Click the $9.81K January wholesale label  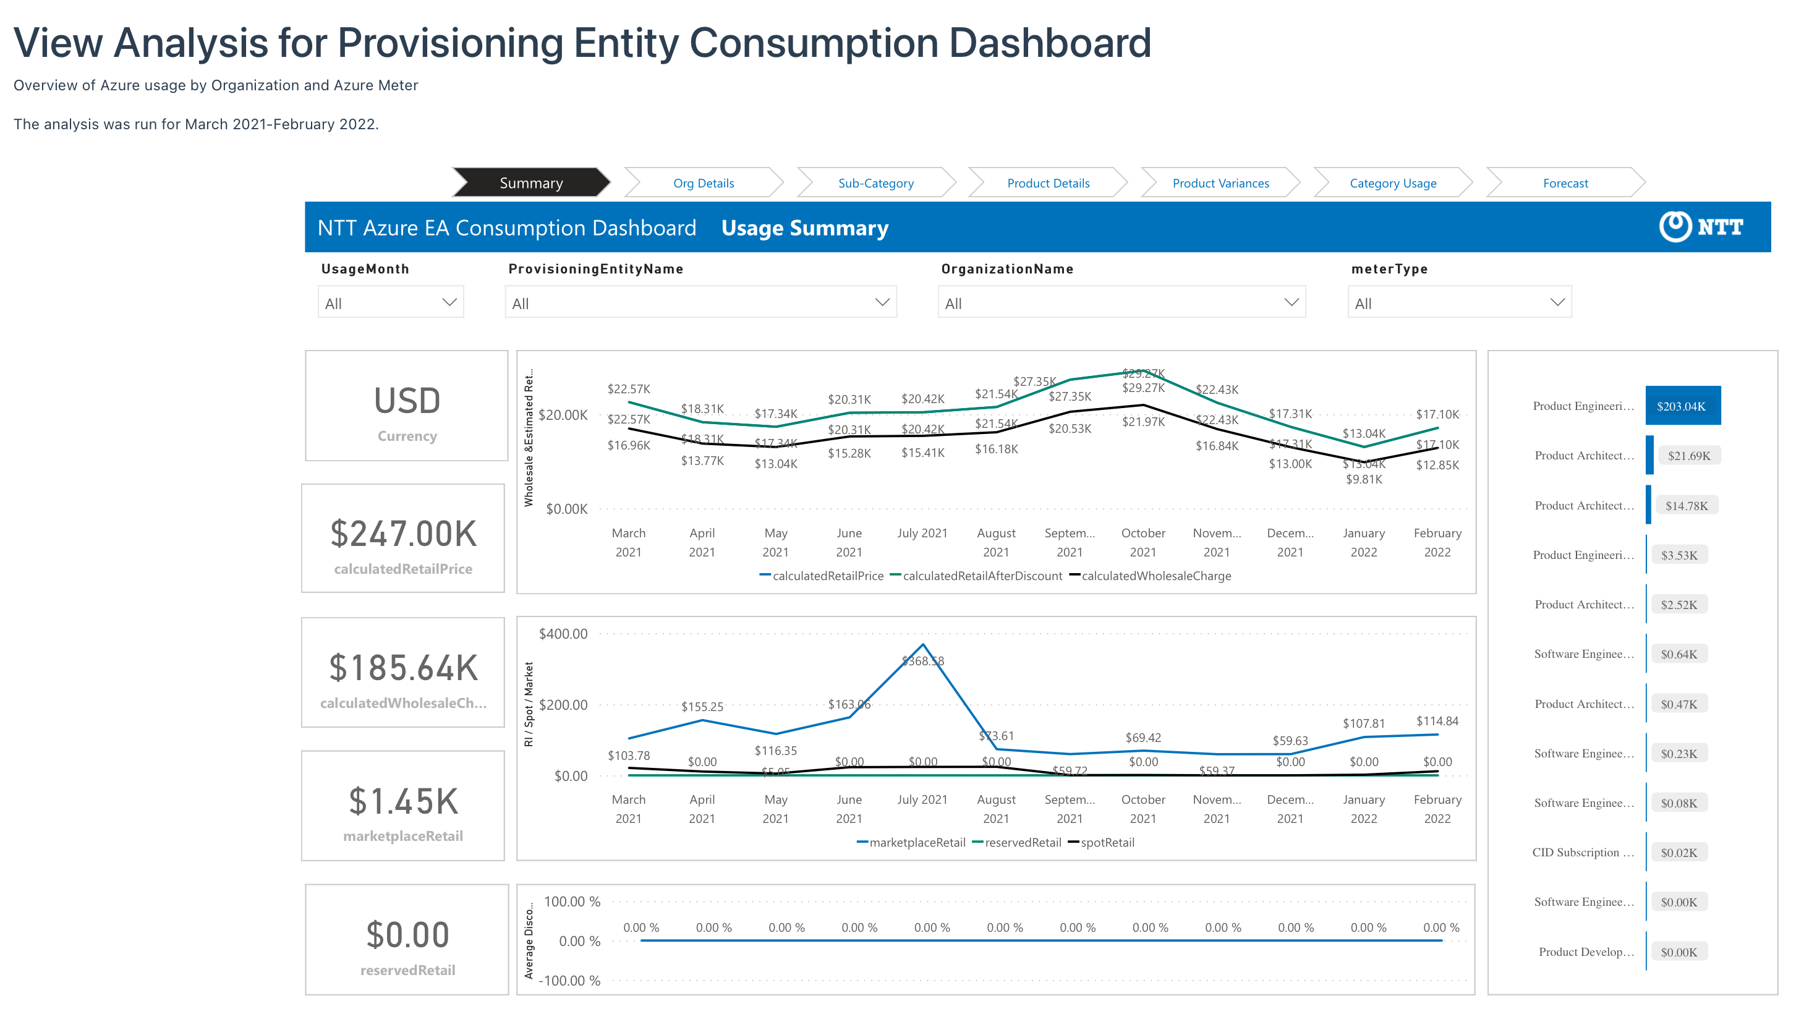[1363, 479]
